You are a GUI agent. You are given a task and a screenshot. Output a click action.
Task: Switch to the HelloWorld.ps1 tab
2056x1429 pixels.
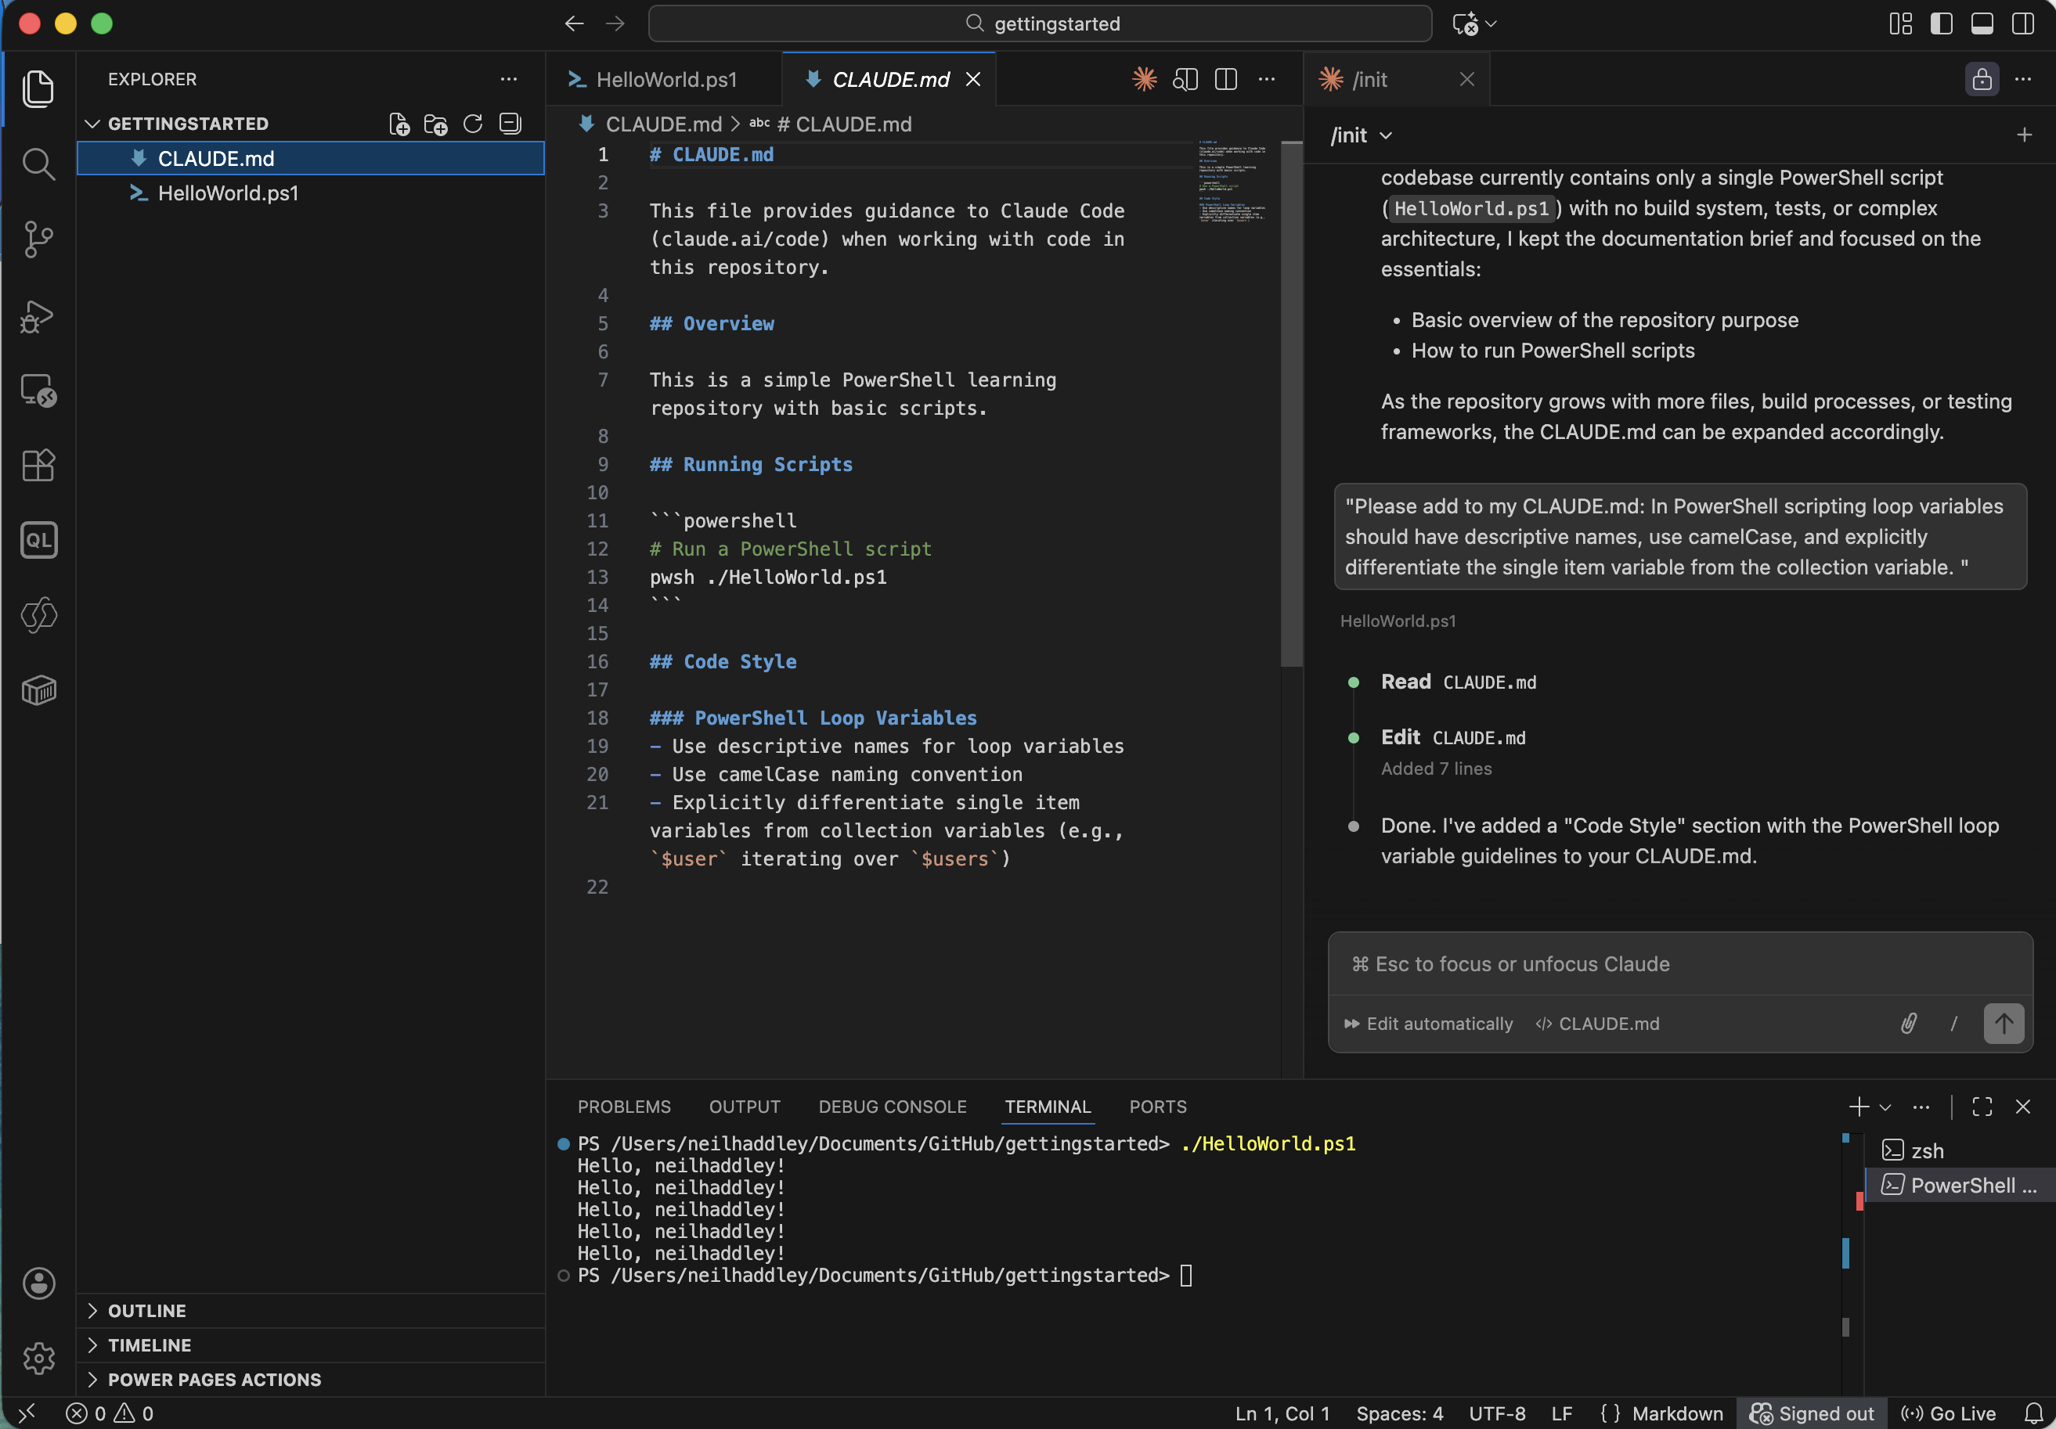666,79
